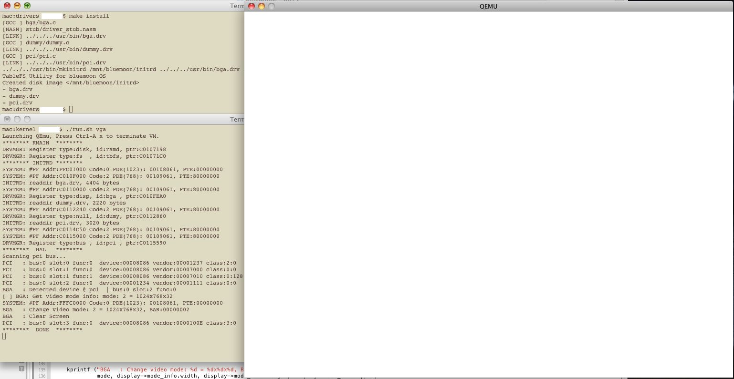Click the '- bga.drv' list entry
This screenshot has width=734, height=379.
click(18, 89)
